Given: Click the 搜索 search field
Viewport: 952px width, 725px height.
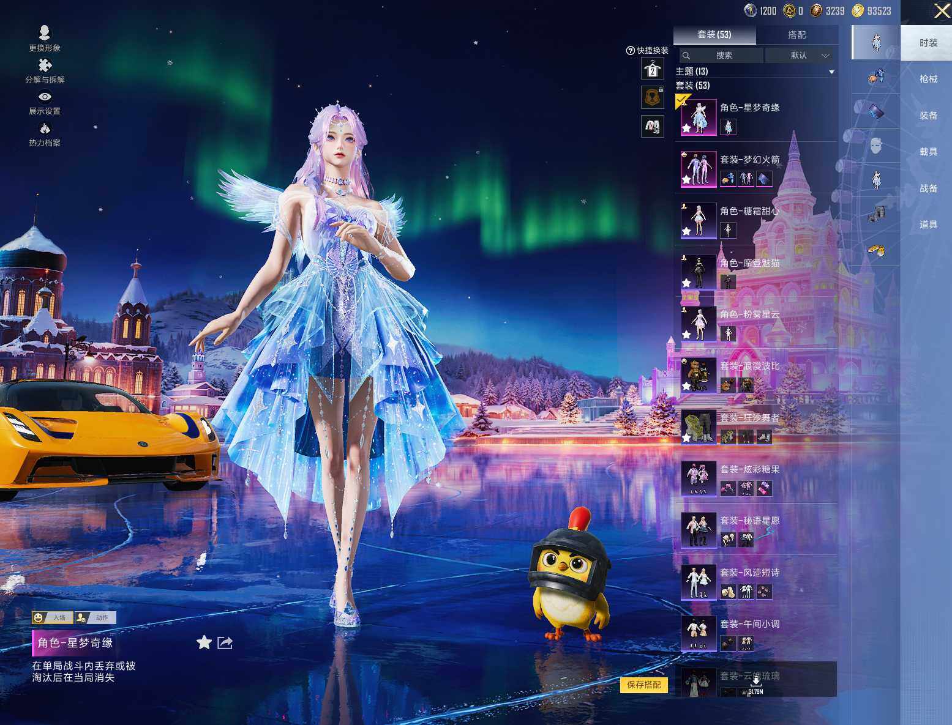Looking at the screenshot, I should 722,56.
